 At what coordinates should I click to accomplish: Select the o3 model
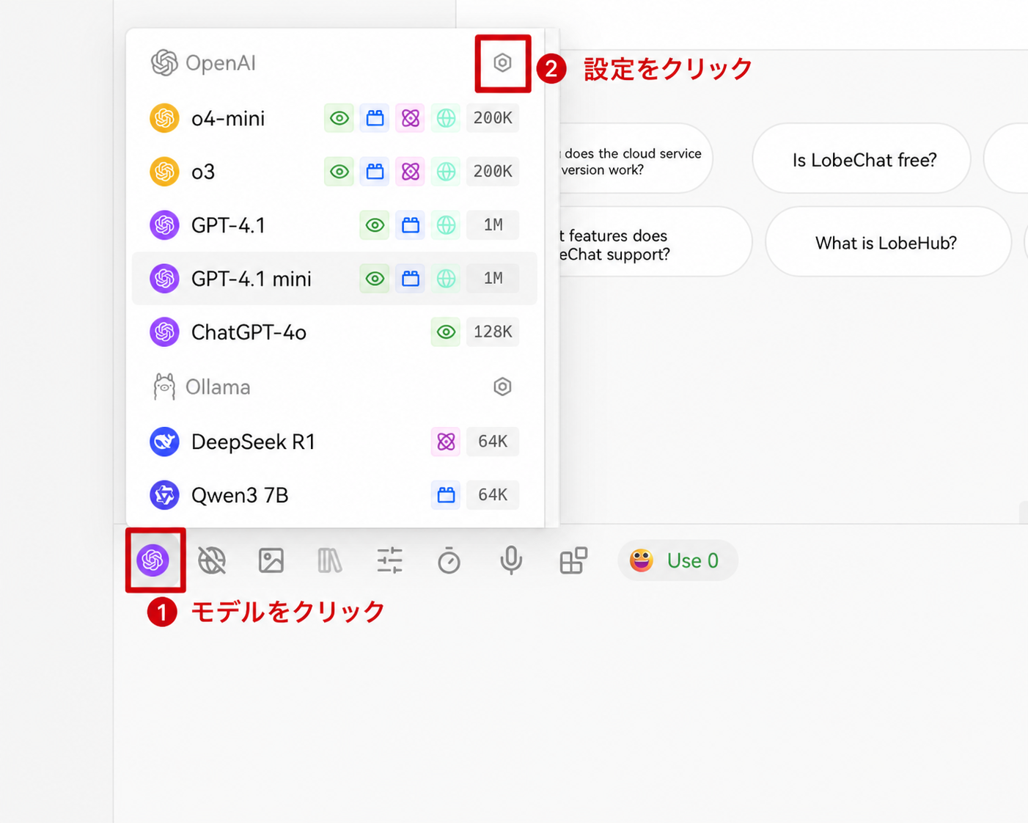334,172
